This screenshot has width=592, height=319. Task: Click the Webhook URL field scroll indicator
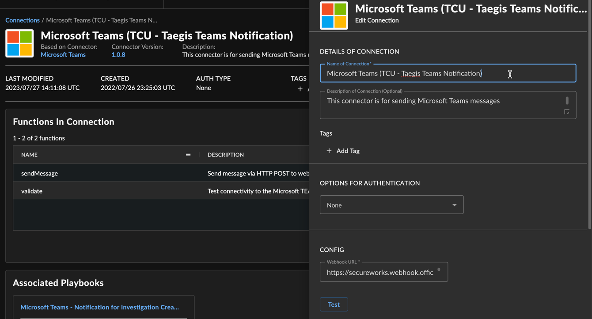point(439,269)
